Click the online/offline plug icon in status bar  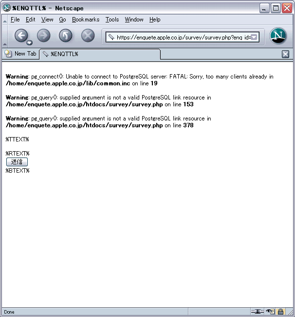[257, 312]
